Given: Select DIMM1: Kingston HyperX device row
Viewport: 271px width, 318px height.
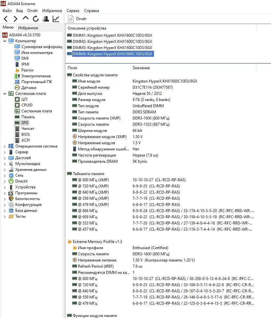Looking at the screenshot, I should [110, 35].
